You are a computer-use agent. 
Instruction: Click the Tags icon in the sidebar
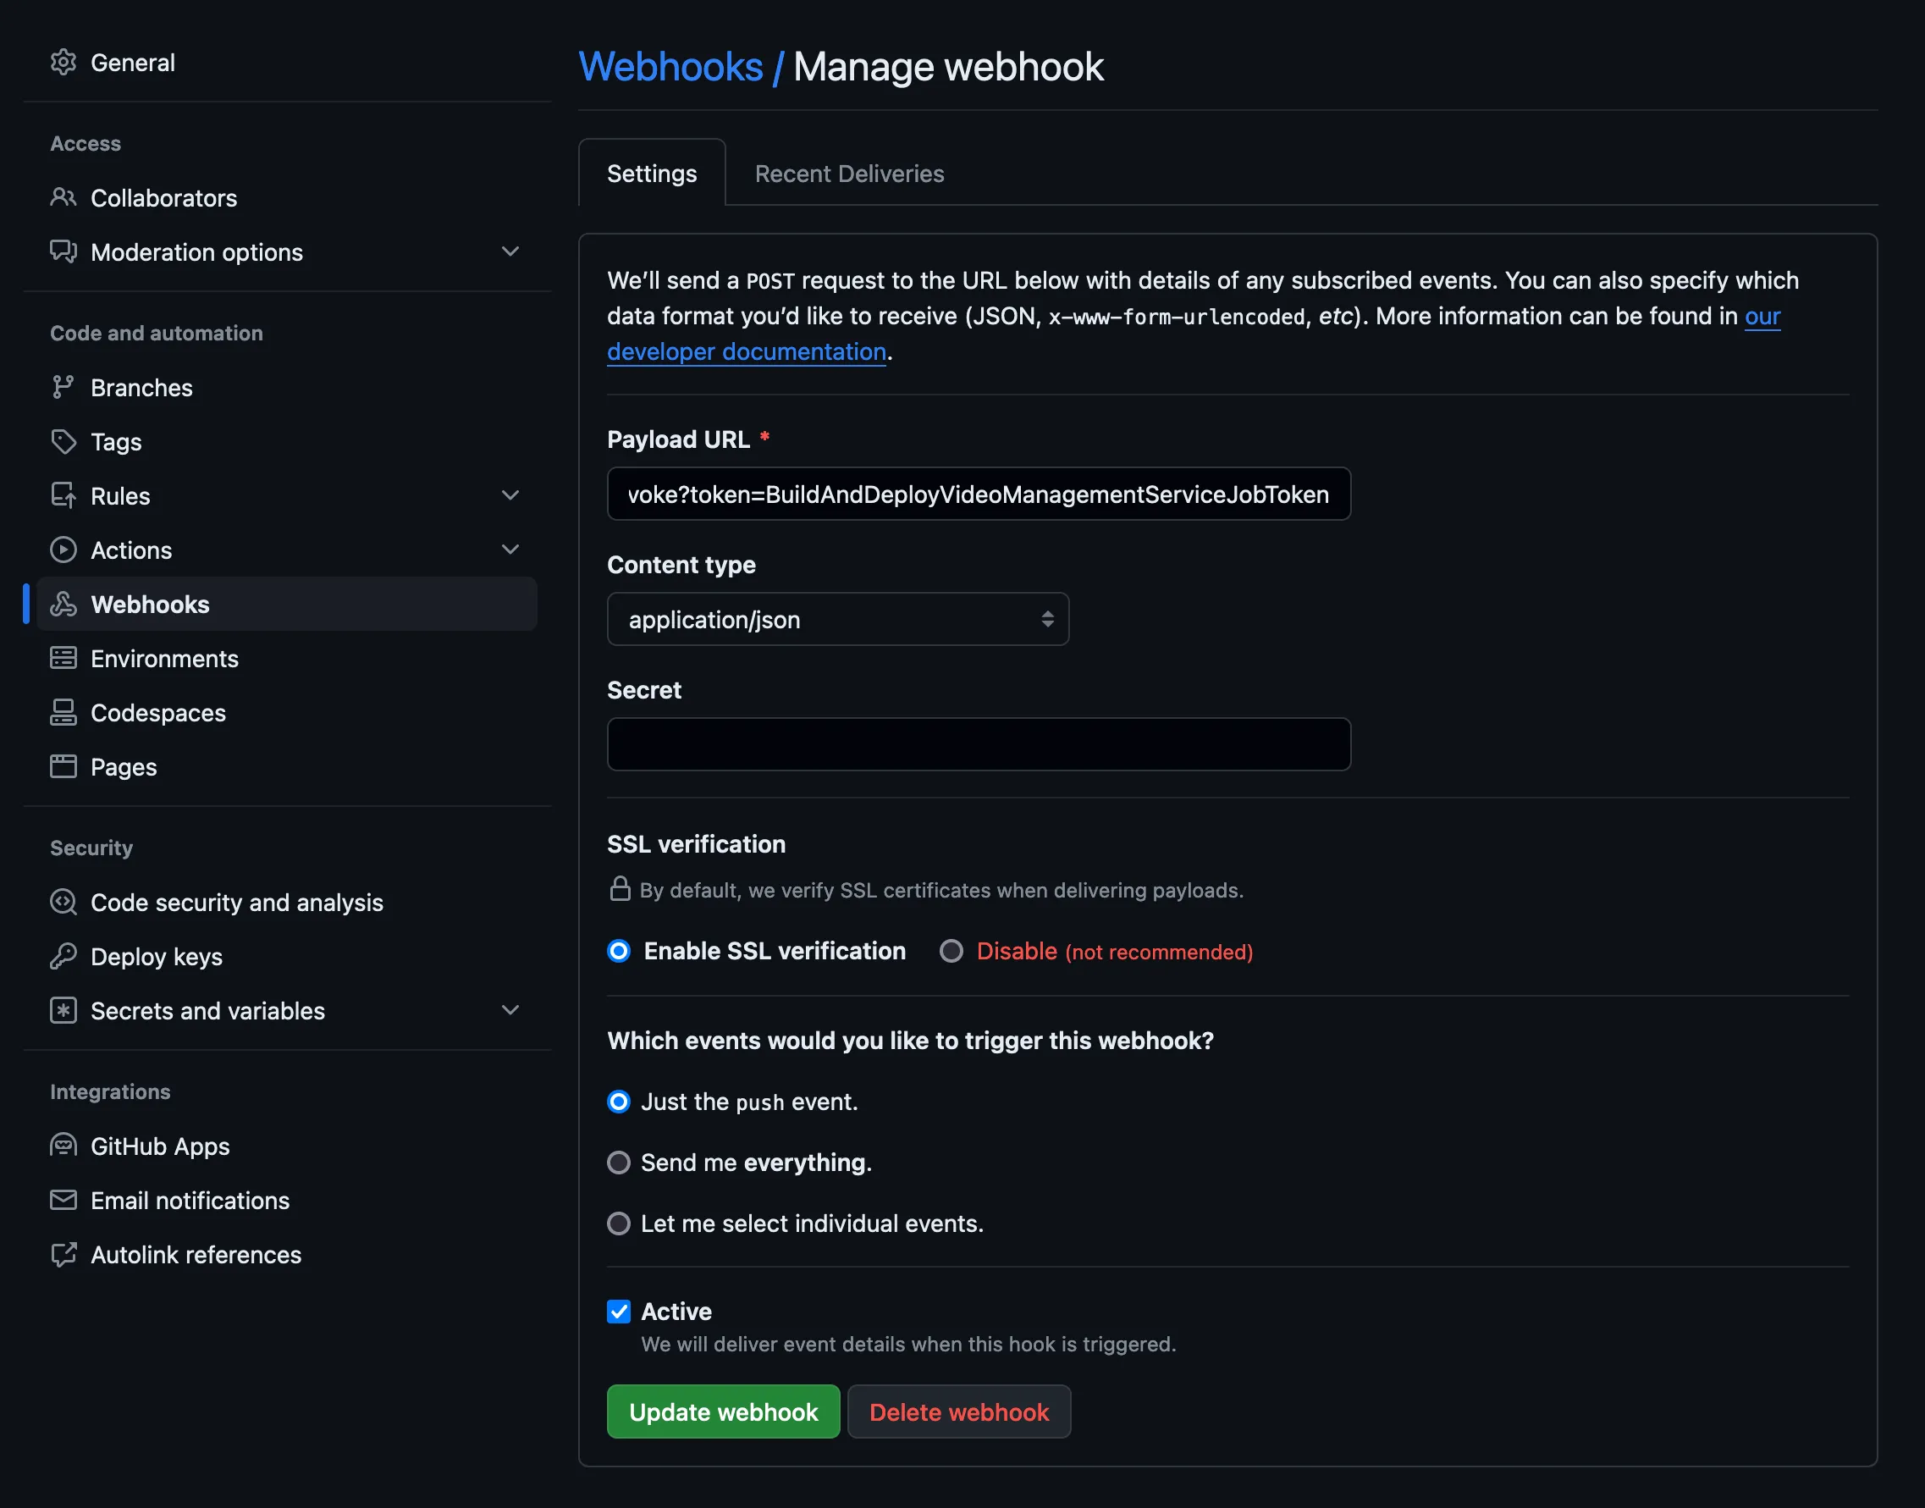(63, 441)
